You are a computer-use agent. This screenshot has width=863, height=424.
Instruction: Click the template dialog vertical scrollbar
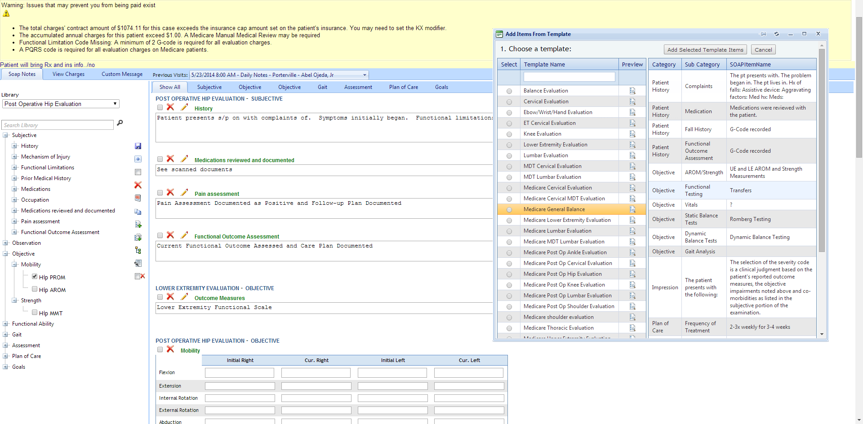tap(822, 150)
